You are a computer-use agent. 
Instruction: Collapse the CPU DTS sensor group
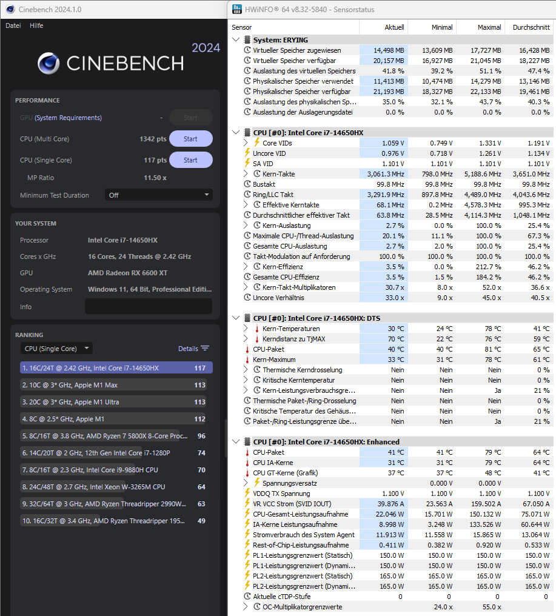(x=236, y=318)
